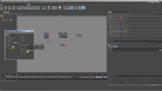The height and width of the screenshot is (91, 162).
Task: Activate the Live Selection tool
Action: pos(66,8)
